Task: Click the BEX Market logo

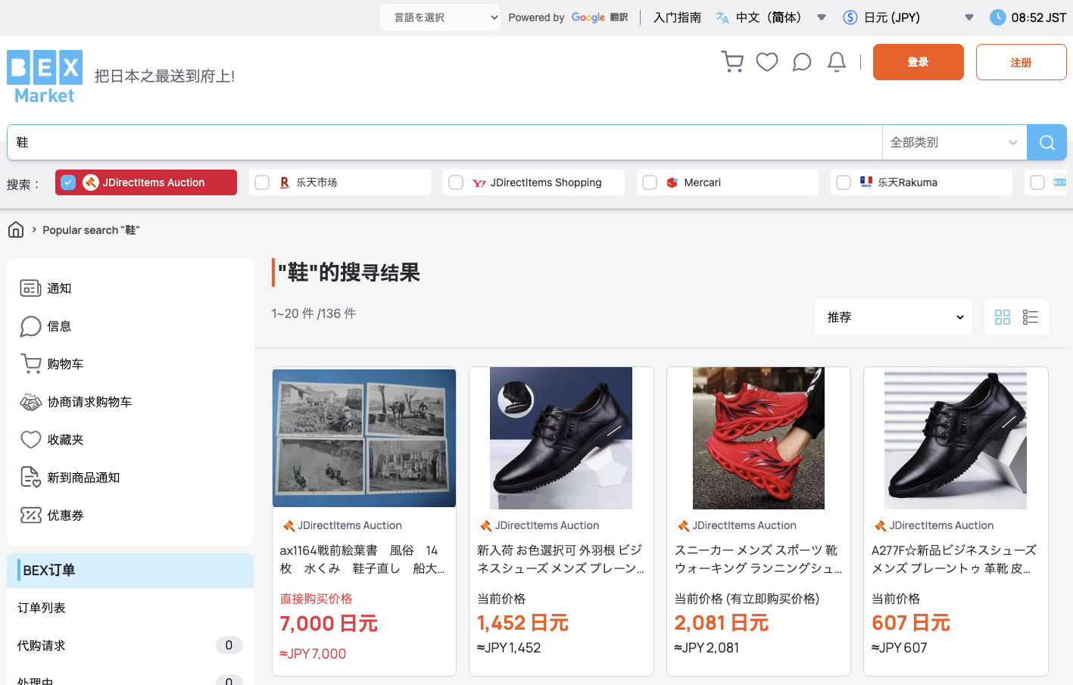Action: tap(45, 76)
